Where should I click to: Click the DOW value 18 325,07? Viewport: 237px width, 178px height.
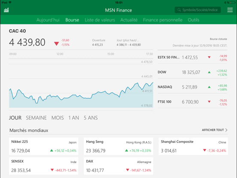tap(191, 72)
